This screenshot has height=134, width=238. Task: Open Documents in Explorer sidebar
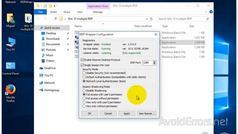click(x=53, y=44)
